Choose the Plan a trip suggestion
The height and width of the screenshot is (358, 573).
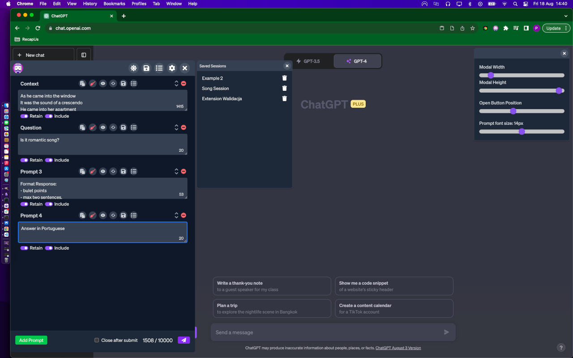[x=273, y=308]
